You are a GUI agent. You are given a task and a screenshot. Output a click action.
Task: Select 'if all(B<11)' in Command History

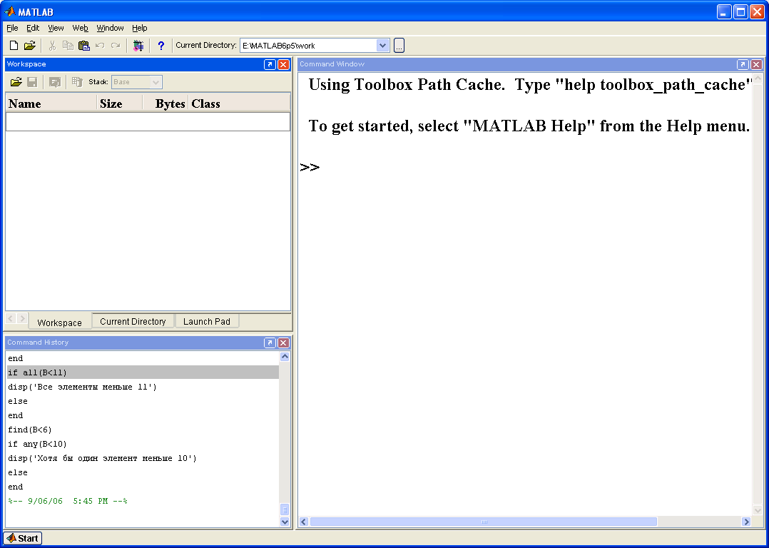coord(143,372)
